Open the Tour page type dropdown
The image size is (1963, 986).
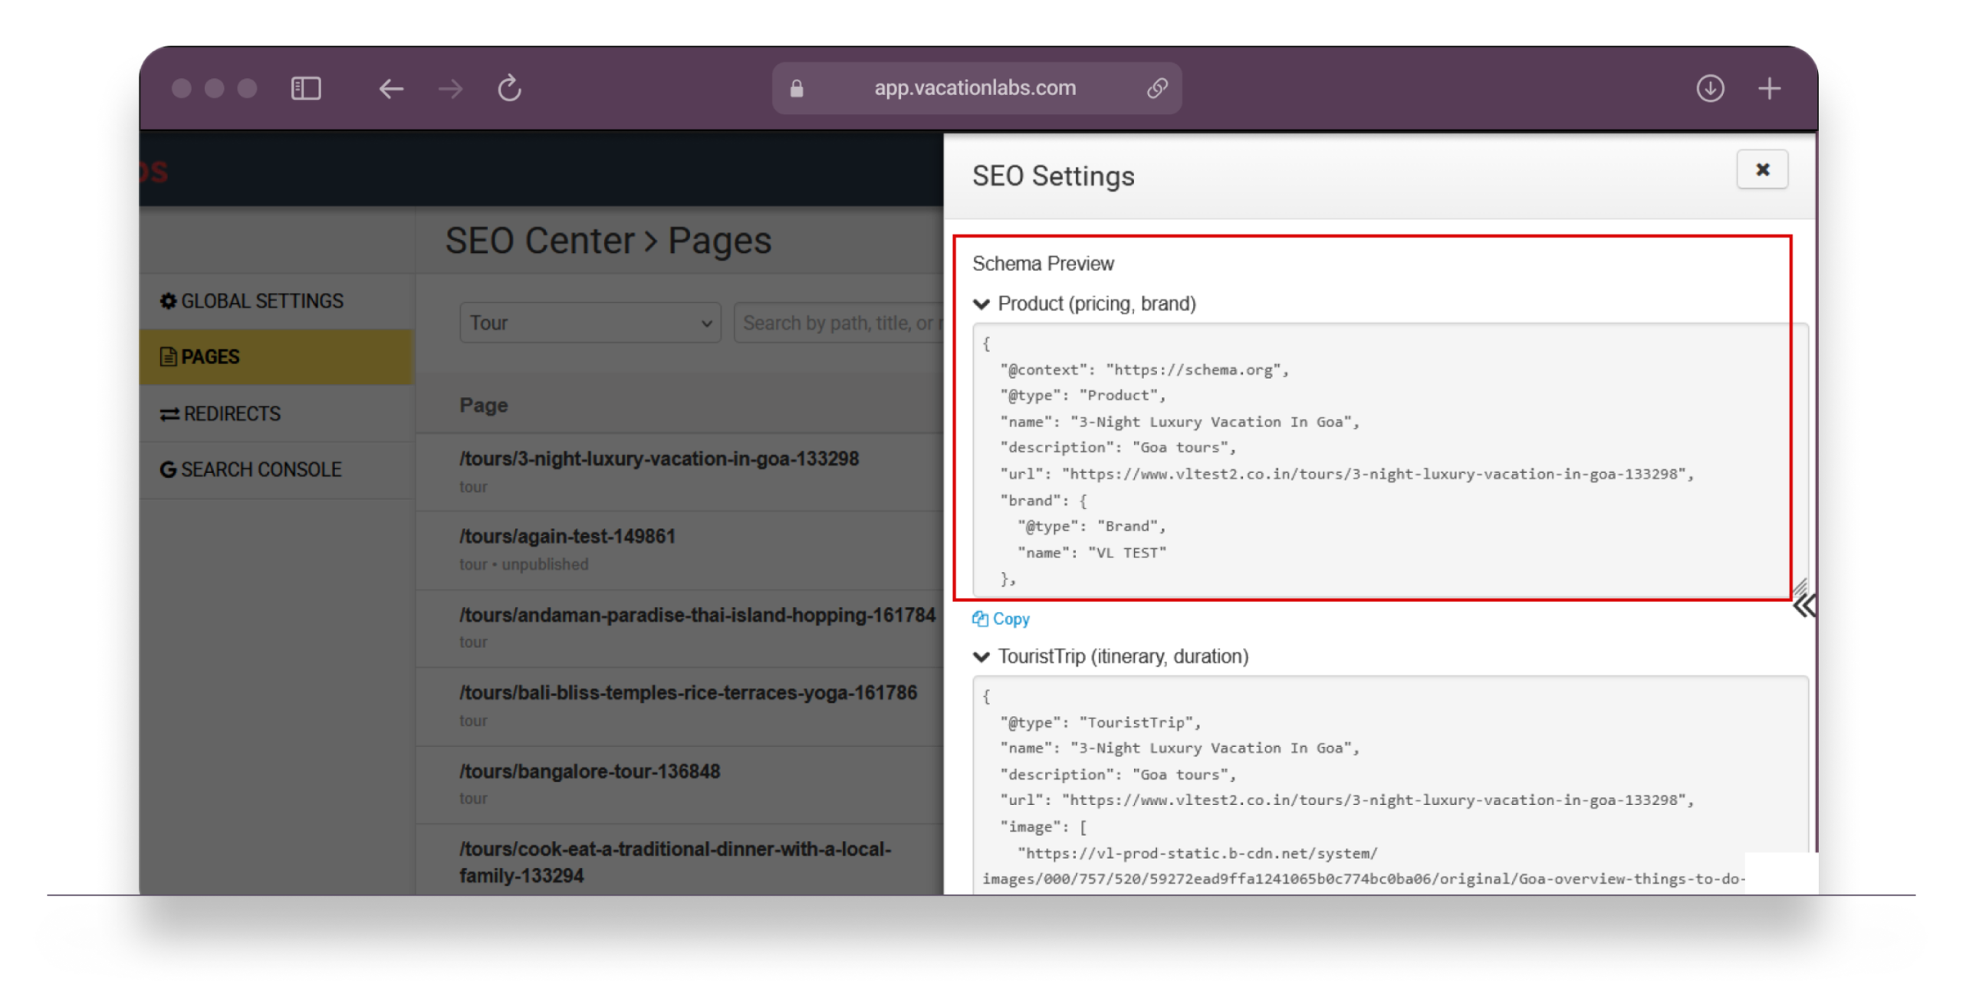590,323
